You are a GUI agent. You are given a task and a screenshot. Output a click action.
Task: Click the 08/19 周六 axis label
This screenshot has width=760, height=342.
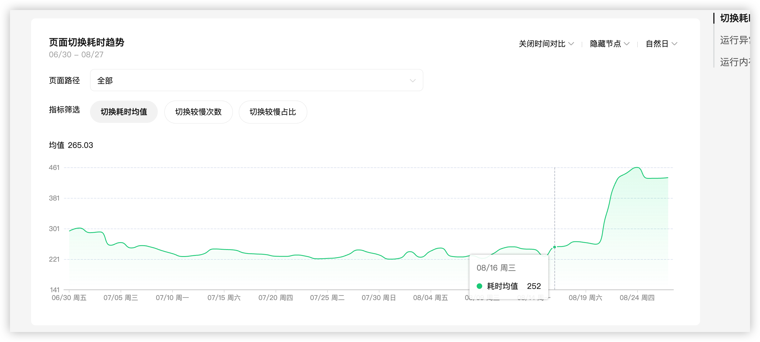pyautogui.click(x=585, y=298)
